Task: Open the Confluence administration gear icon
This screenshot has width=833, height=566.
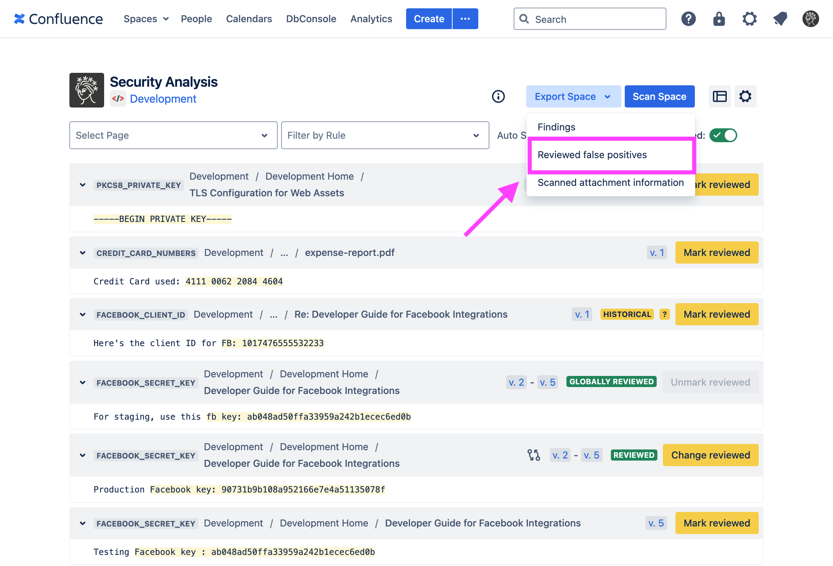Action: tap(749, 19)
